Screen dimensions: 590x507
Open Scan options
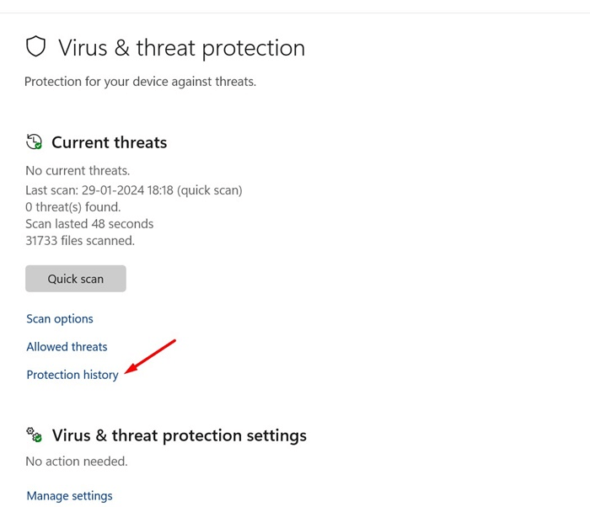[x=60, y=319]
